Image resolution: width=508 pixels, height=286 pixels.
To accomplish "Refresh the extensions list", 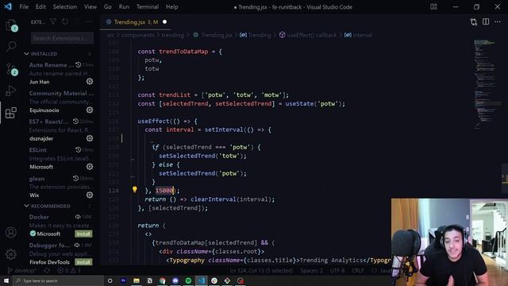I will pos(65,21).
